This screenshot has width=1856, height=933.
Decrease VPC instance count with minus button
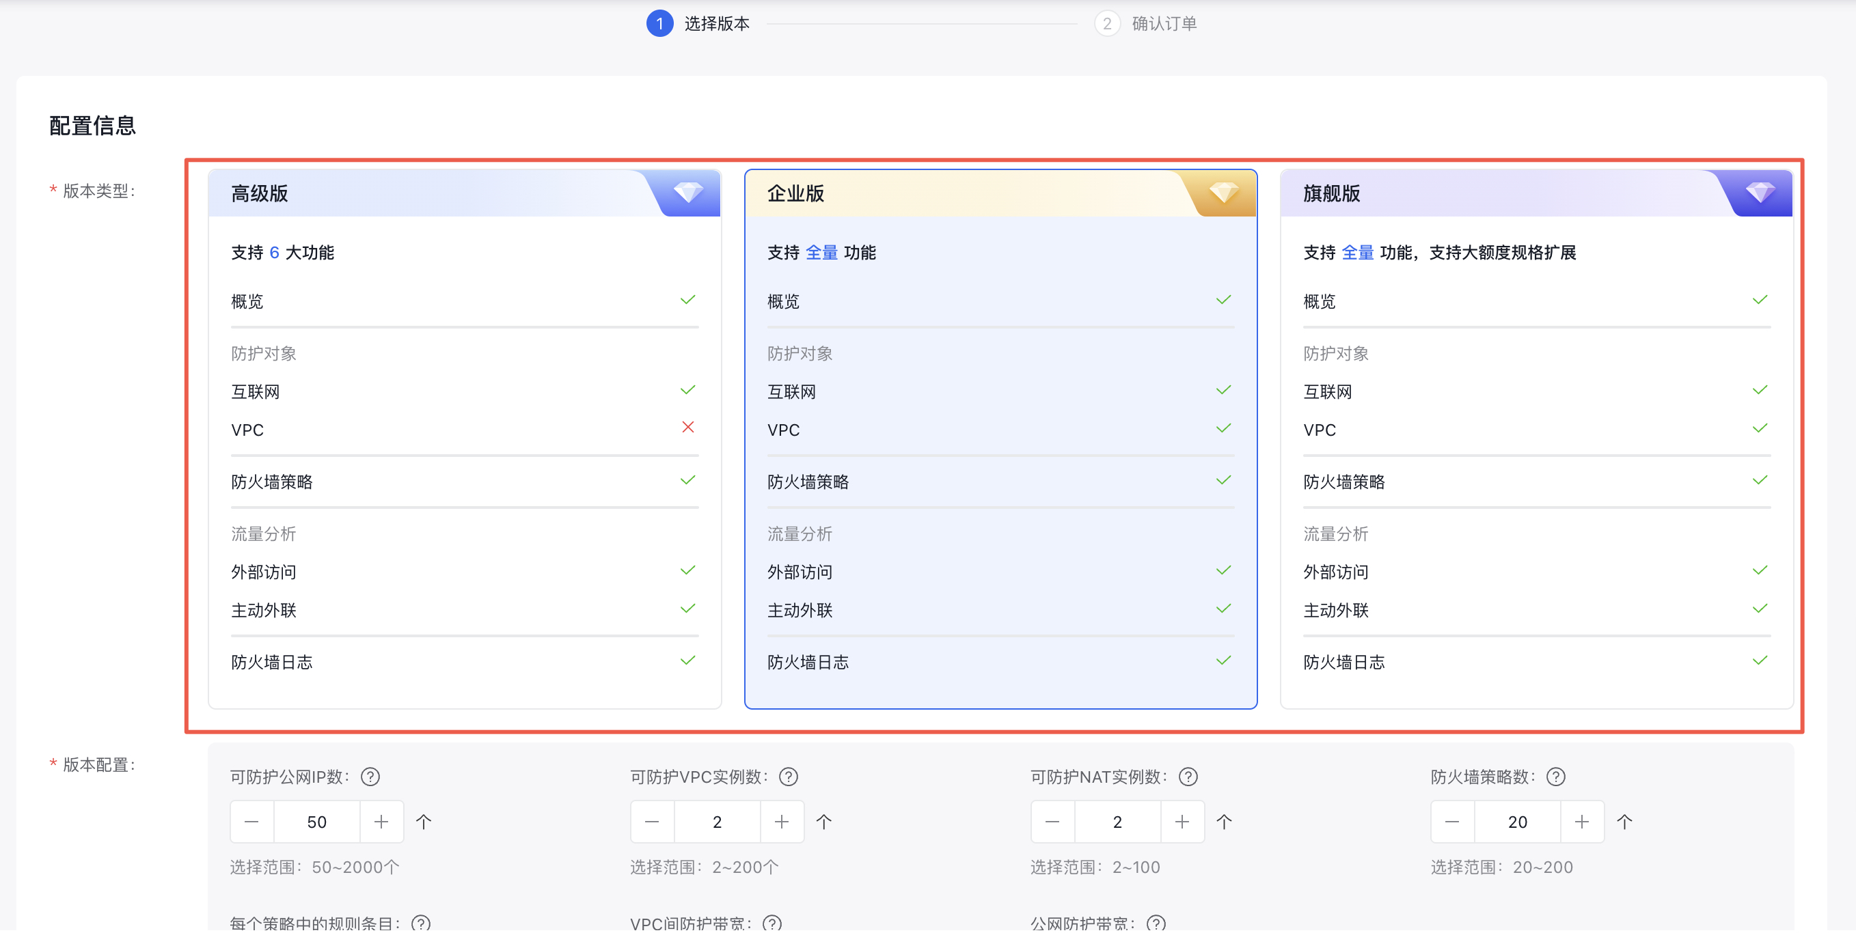(x=652, y=822)
